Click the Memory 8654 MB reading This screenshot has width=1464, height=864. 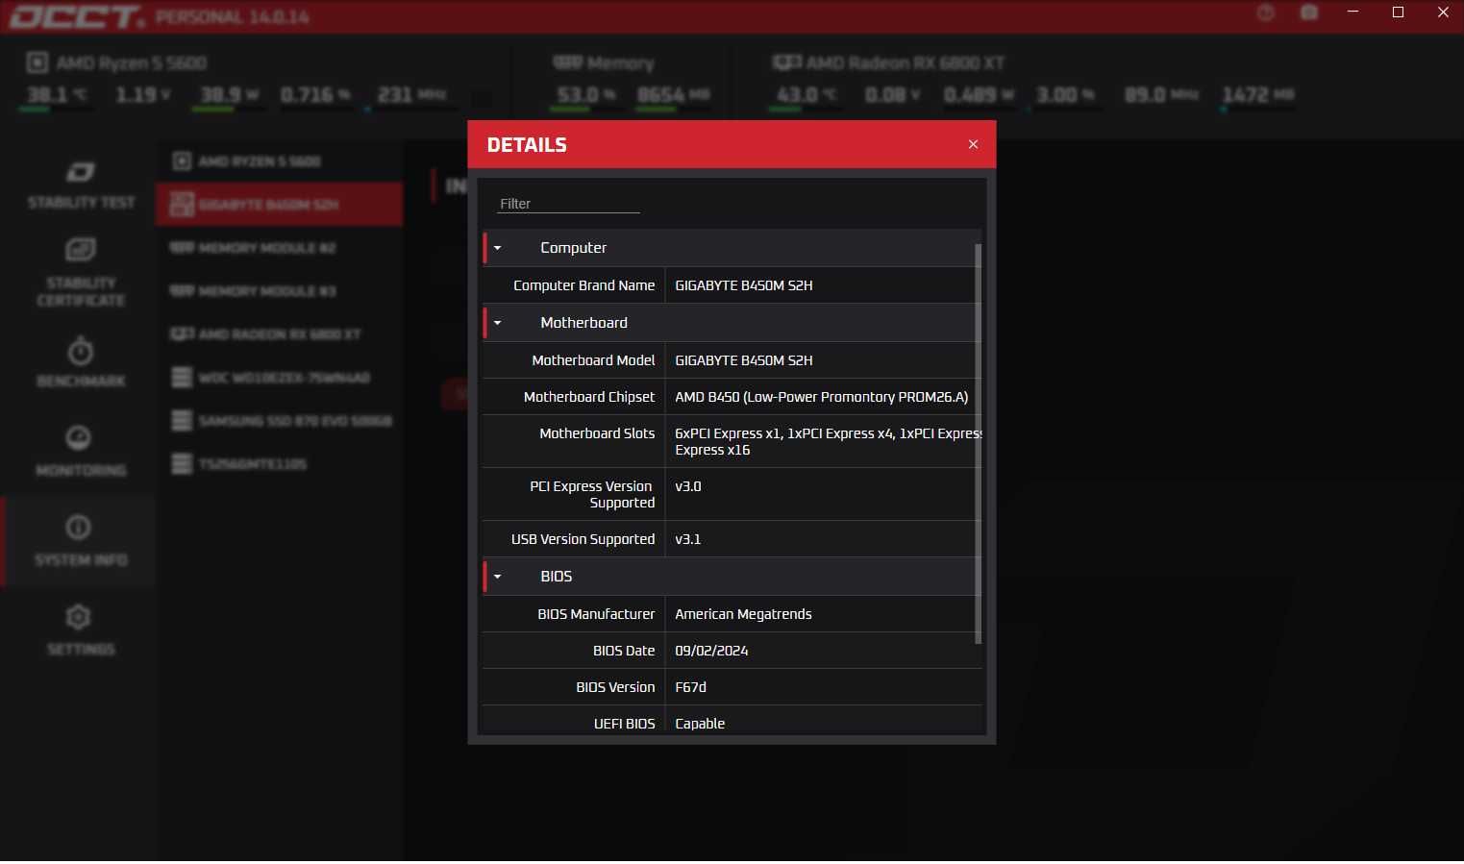[x=673, y=95]
